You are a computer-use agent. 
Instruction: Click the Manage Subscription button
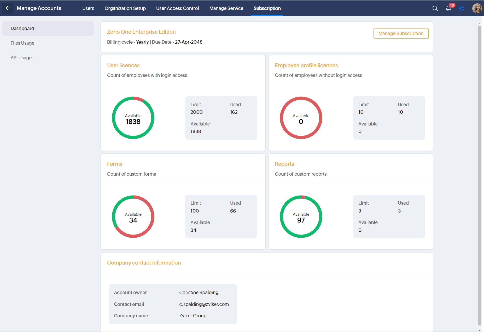point(401,33)
